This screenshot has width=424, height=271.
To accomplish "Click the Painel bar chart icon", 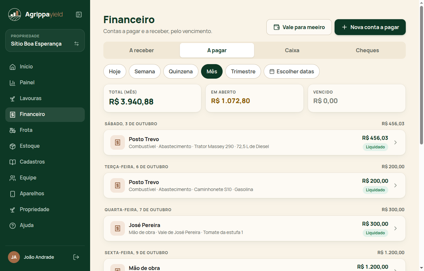I will [13, 83].
